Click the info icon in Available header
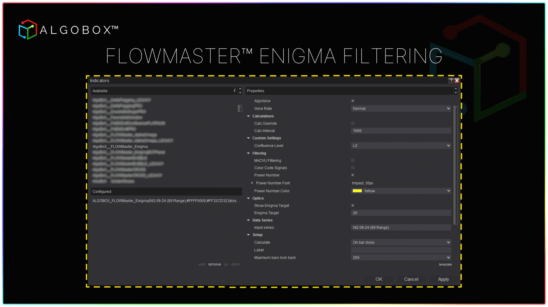Viewport: 548px width, 307px height. [x=235, y=90]
